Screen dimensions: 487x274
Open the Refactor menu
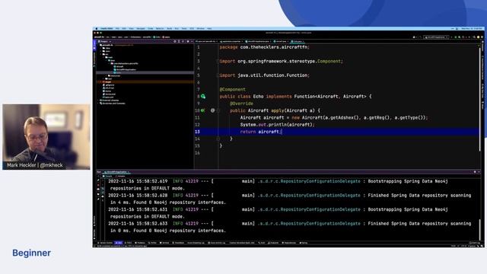point(160,29)
